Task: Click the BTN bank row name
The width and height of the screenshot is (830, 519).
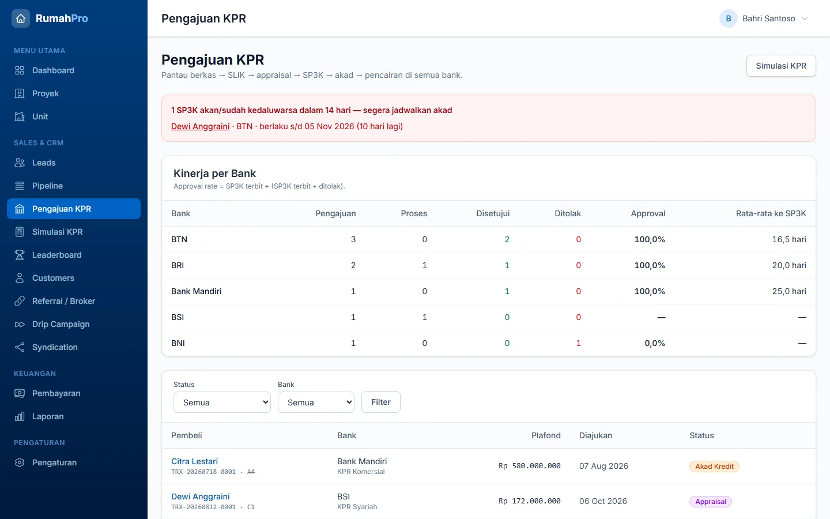Action: coord(179,239)
